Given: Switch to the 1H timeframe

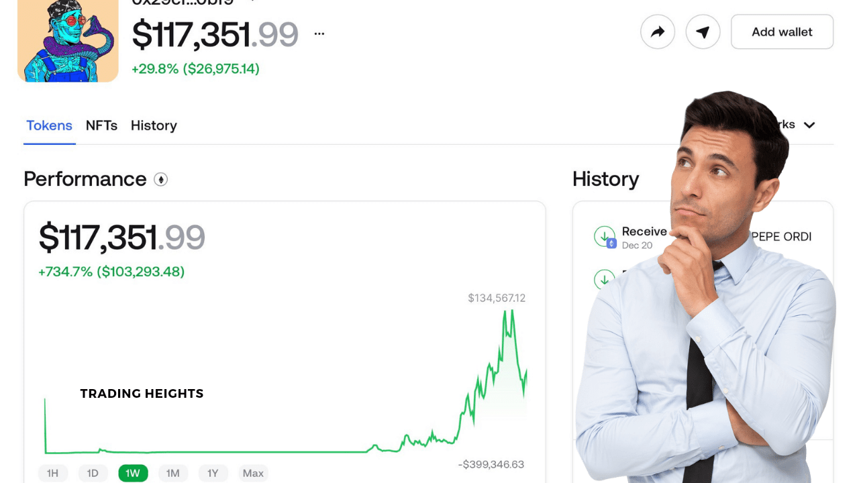Looking at the screenshot, I should pos(53,473).
